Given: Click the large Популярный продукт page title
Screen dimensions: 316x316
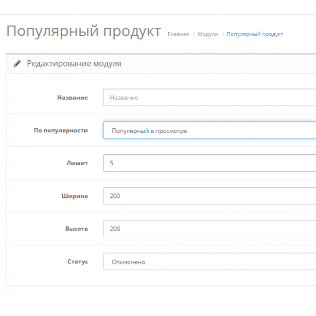Looking at the screenshot, I should [x=83, y=32].
